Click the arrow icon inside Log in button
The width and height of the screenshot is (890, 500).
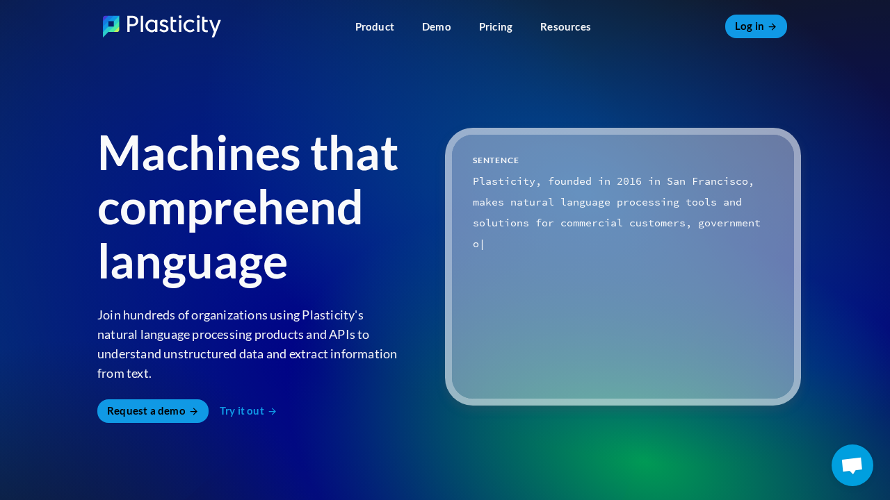[x=772, y=26]
